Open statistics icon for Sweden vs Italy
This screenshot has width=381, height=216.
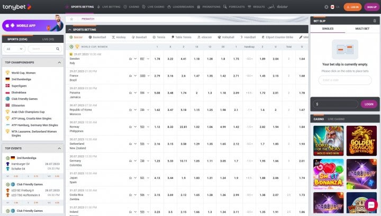click(131, 59)
